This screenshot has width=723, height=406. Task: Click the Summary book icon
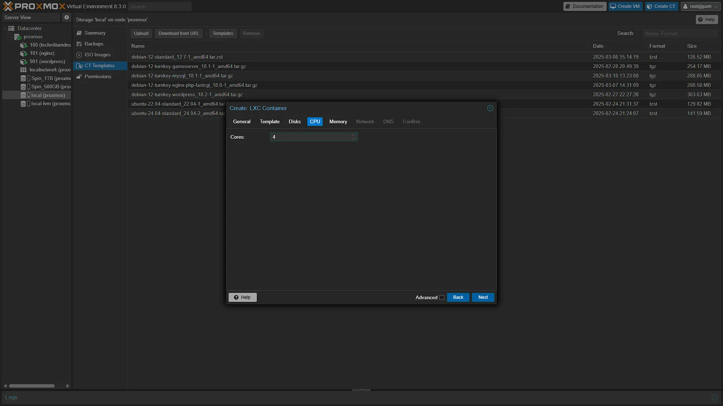tap(79, 33)
